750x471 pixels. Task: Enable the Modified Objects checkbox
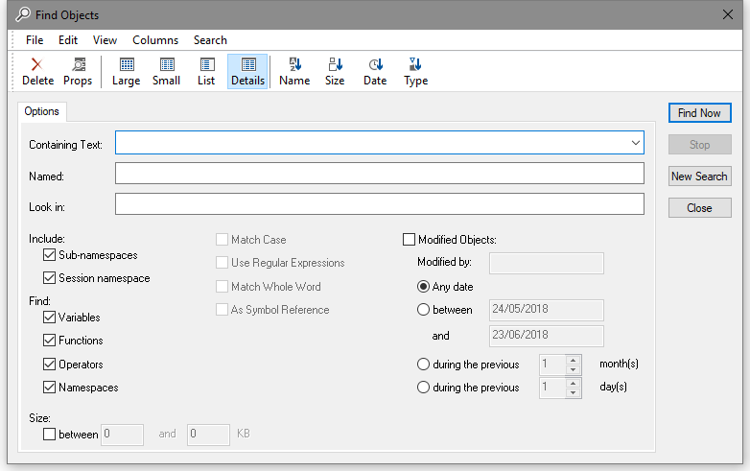pyautogui.click(x=410, y=240)
